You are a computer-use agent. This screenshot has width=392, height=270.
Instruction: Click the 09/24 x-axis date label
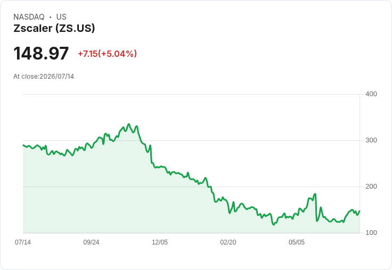coord(91,242)
